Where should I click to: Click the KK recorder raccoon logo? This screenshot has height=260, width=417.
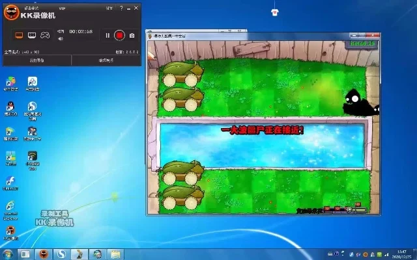pos(12,12)
